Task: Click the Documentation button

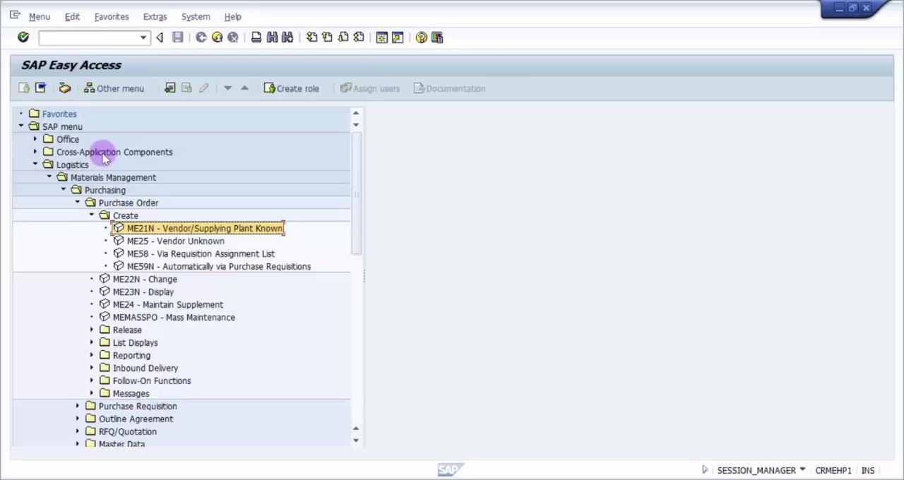Action: [x=449, y=88]
